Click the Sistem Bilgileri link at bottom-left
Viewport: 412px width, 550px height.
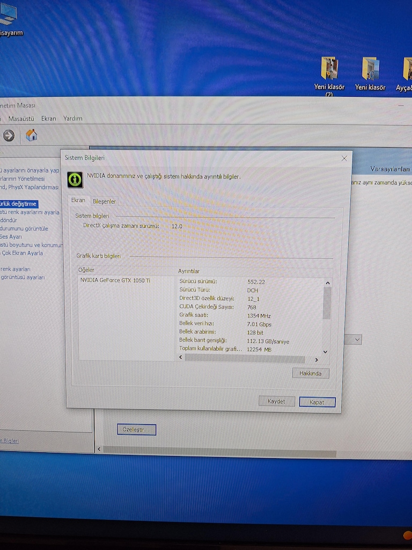tap(10, 441)
